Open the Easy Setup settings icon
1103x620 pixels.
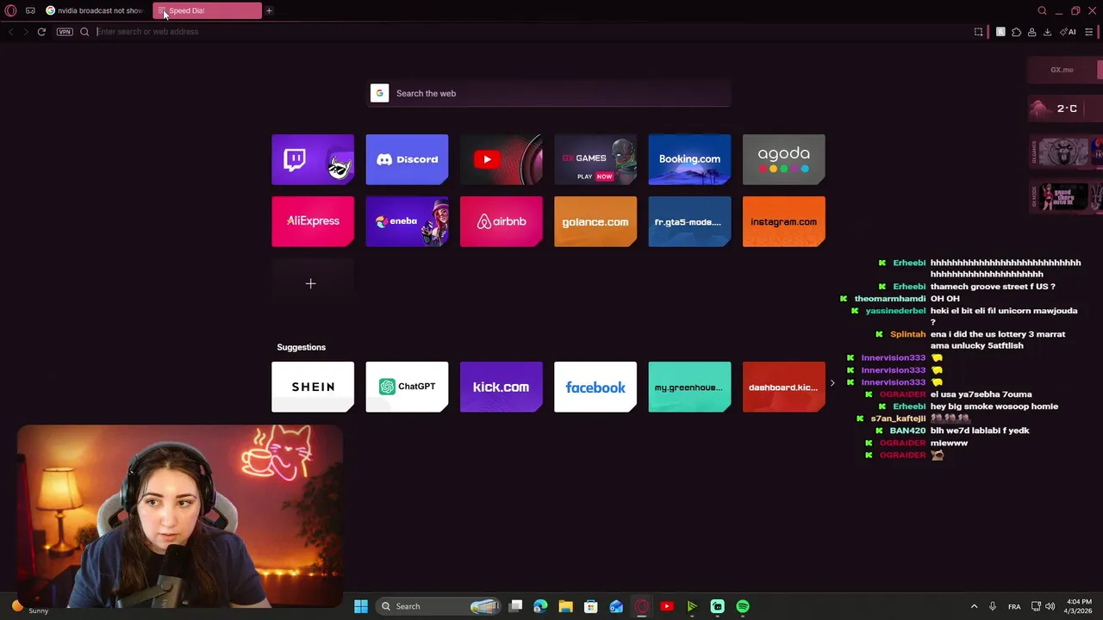[x=1089, y=32]
